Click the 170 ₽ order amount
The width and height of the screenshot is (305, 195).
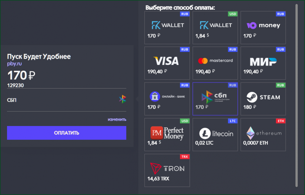click(21, 75)
